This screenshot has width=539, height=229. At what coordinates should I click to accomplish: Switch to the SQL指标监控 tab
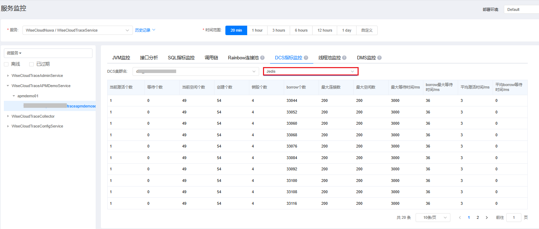point(181,58)
